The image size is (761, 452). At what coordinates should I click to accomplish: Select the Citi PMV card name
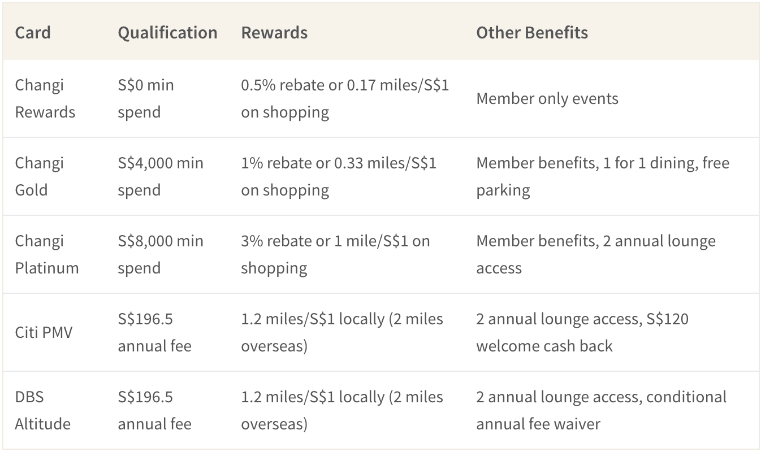(x=44, y=332)
